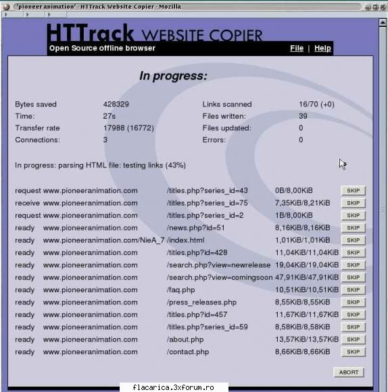Image resolution: width=388 pixels, height=392 pixels.
Task: Skip the titles.php?series_id=75 download
Action: pyautogui.click(x=353, y=203)
